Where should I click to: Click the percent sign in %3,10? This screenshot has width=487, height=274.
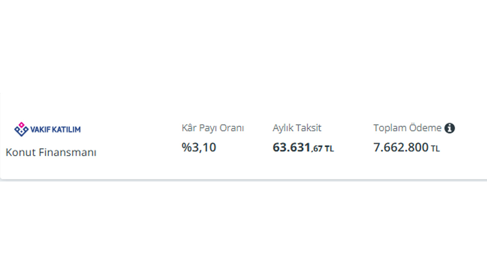point(186,147)
